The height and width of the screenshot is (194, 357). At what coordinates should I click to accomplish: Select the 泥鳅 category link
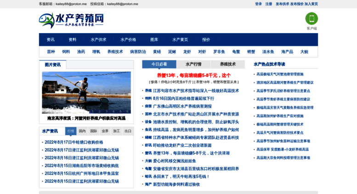pyautogui.click(x=172, y=52)
